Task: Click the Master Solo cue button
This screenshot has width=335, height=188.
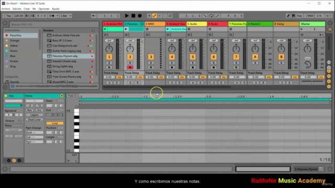Action: tap(307, 58)
